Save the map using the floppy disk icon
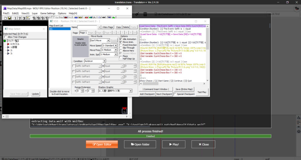The image size is (301, 160). pyautogui.click(x=9, y=18)
